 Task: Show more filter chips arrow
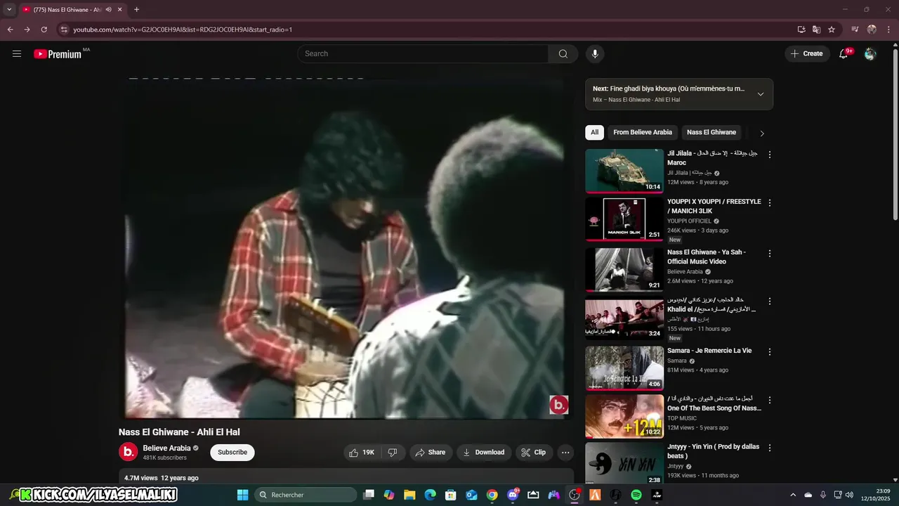click(762, 133)
